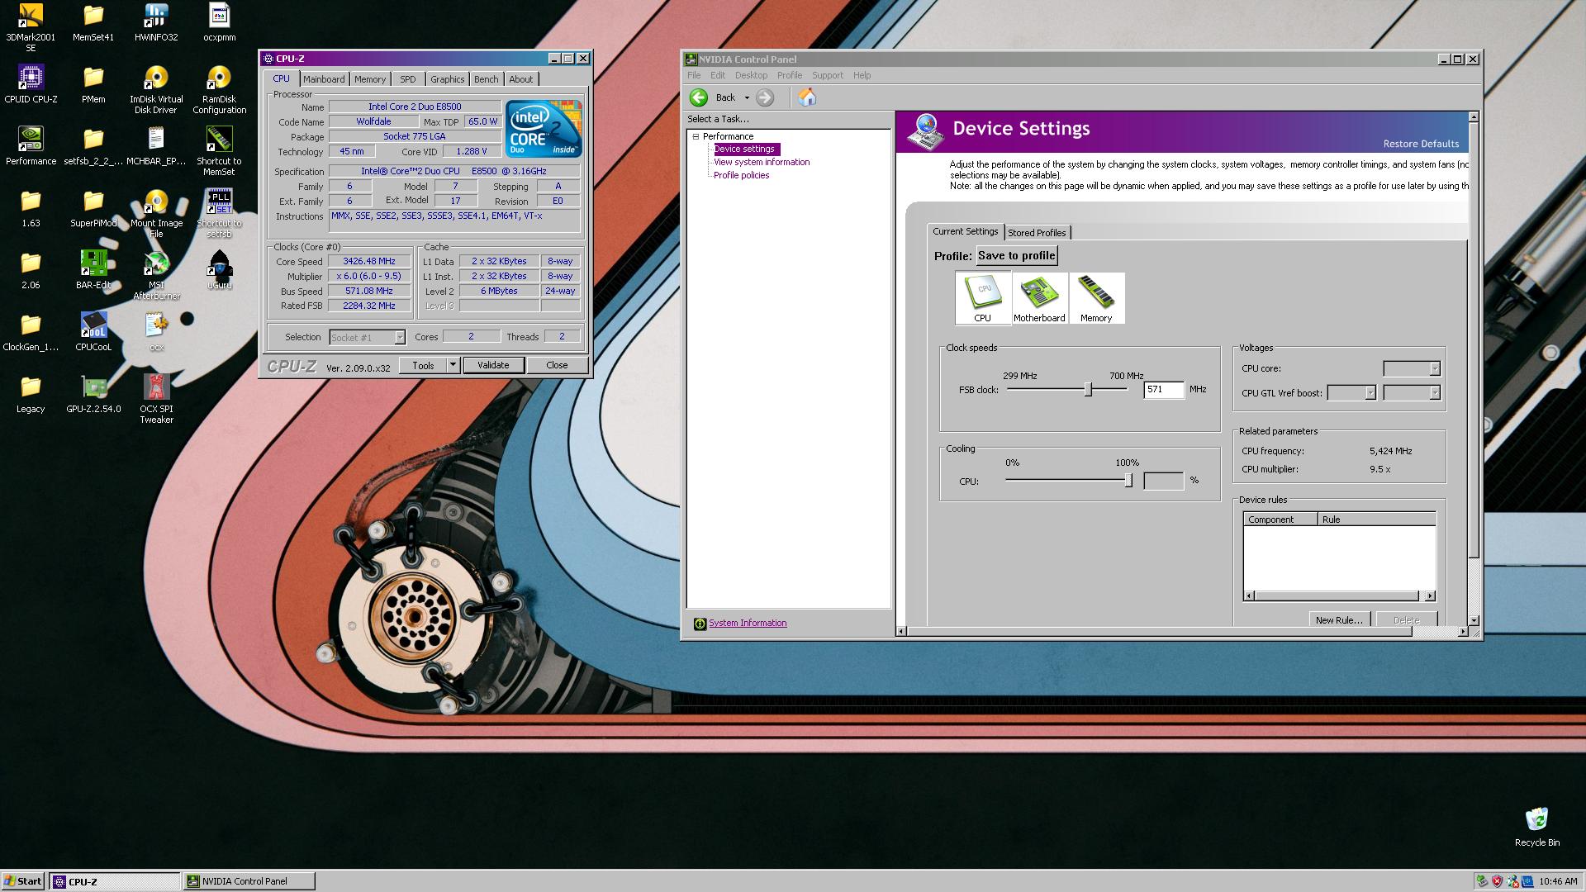Click the FSB clock slider handle
The width and height of the screenshot is (1586, 892).
pyautogui.click(x=1088, y=389)
